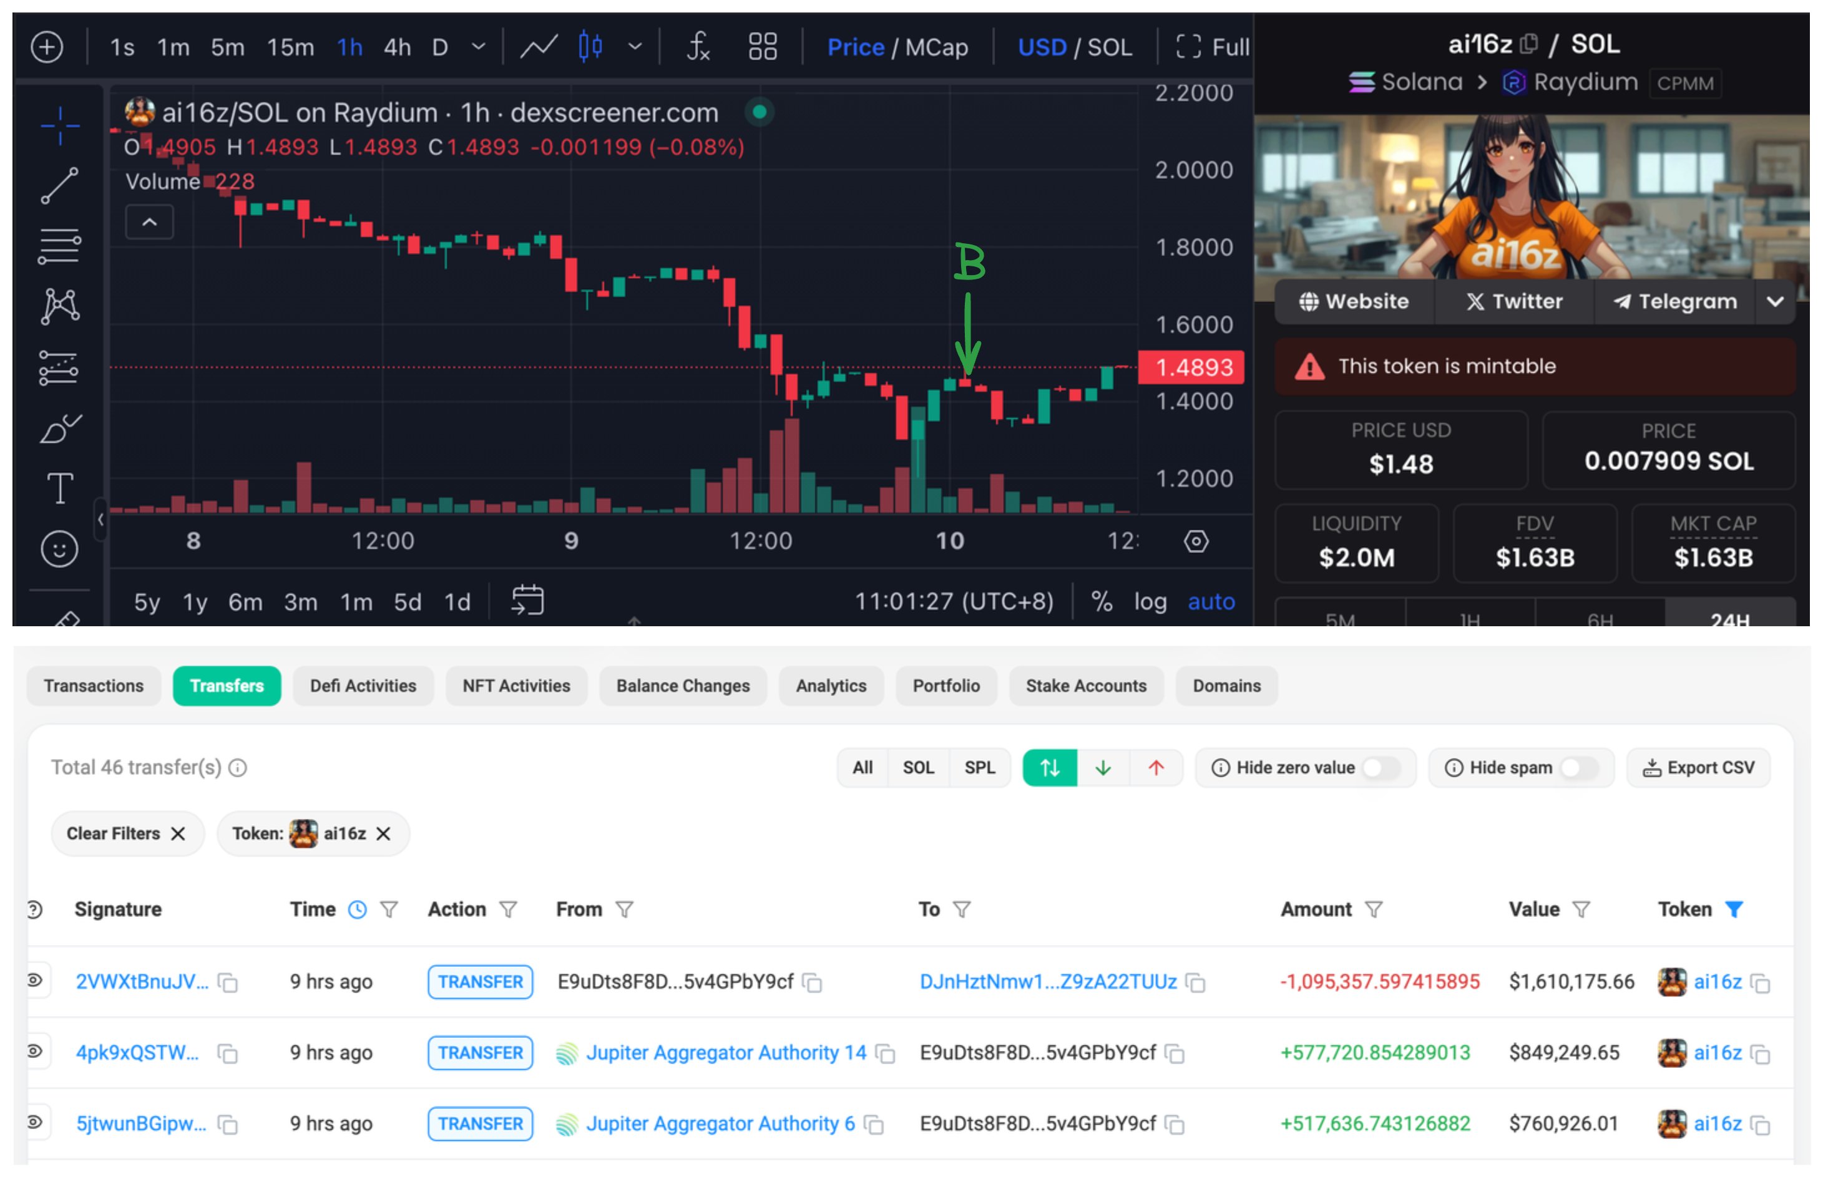This screenshot has width=1823, height=1177.
Task: Select candlestick chart style icon
Action: 590,47
